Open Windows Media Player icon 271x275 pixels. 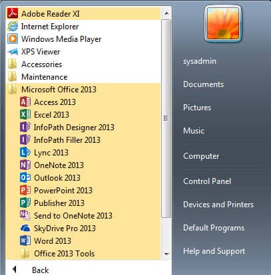click(x=13, y=39)
